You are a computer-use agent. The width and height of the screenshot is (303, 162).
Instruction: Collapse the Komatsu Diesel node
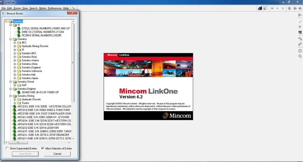click(11, 82)
